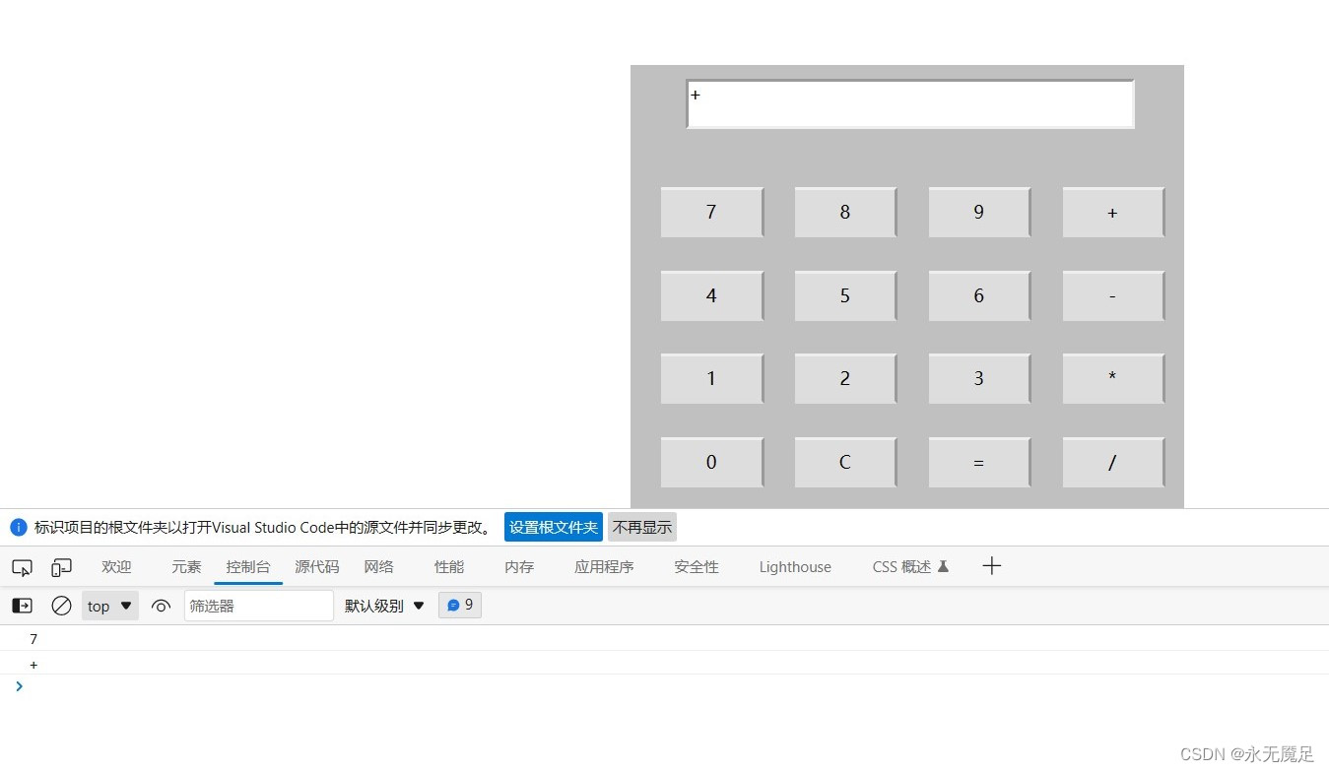Tap calculator key 6

[980, 296]
